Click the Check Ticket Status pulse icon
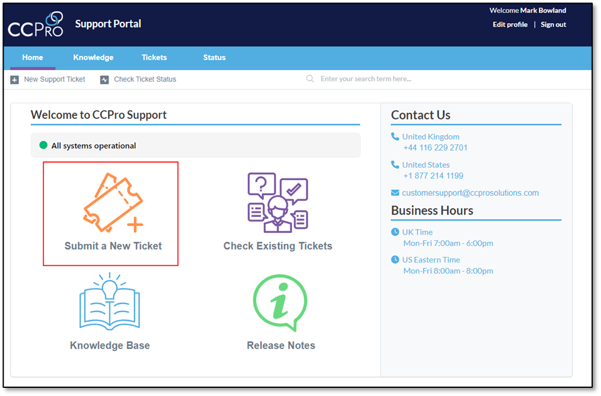This screenshot has width=601, height=396. point(104,79)
